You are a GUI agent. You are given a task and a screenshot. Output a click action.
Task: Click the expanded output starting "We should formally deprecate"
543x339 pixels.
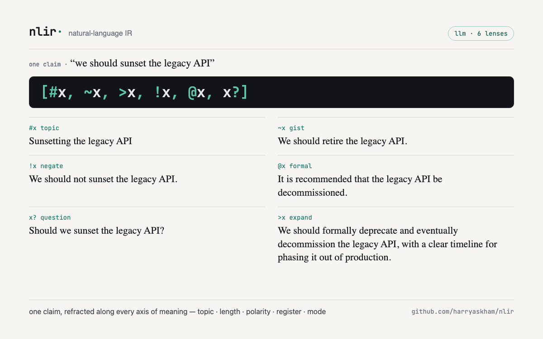click(x=388, y=244)
